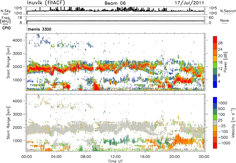236x163 pixels.
Task: Click the 'Power [dB]' colorbar label
Action: click(225, 62)
